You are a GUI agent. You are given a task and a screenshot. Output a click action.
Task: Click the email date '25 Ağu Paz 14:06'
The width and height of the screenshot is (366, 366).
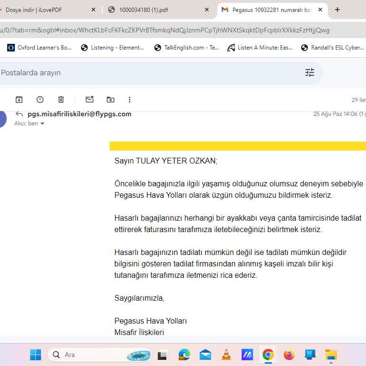point(335,114)
